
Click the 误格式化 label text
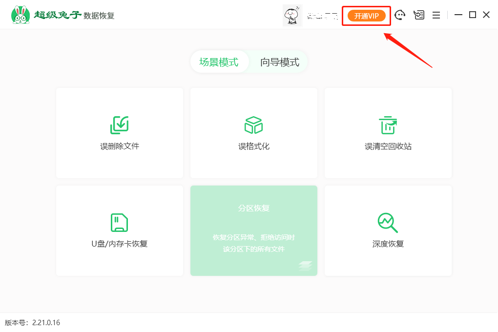point(253,146)
